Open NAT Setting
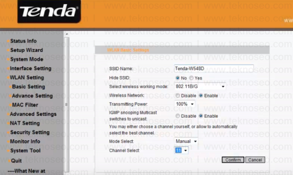Image resolution: width=293 pixels, height=175 pixels. [x=25, y=123]
